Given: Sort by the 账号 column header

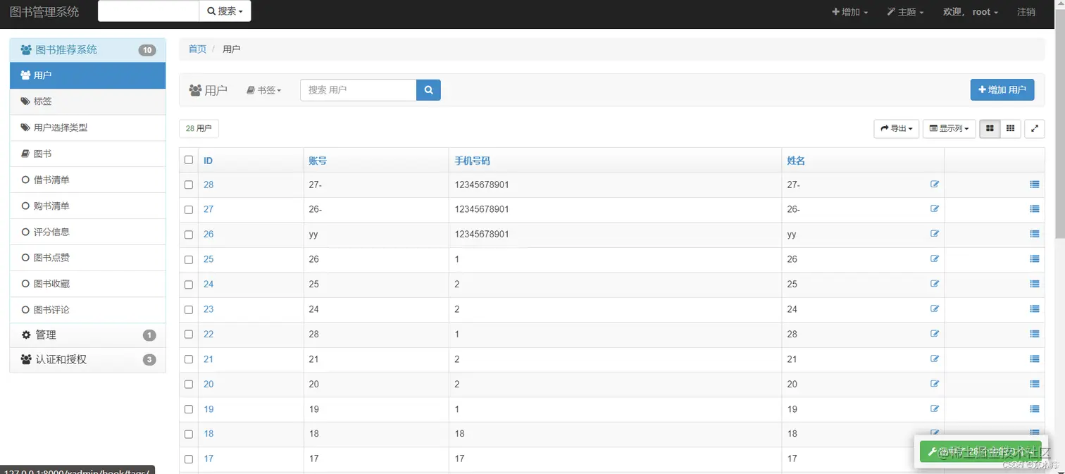Looking at the screenshot, I should click(x=318, y=161).
